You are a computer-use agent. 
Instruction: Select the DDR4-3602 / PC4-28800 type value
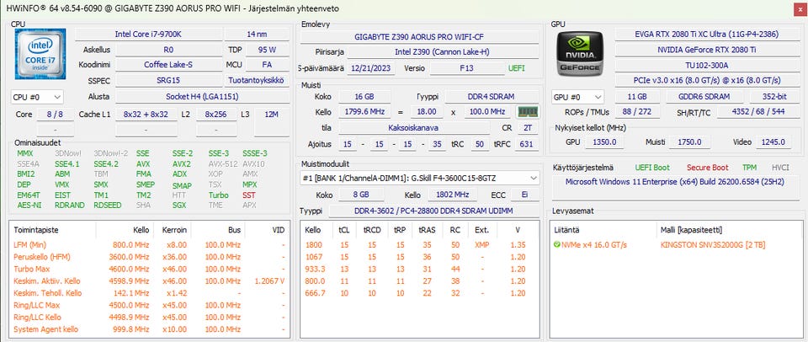pyautogui.click(x=434, y=211)
